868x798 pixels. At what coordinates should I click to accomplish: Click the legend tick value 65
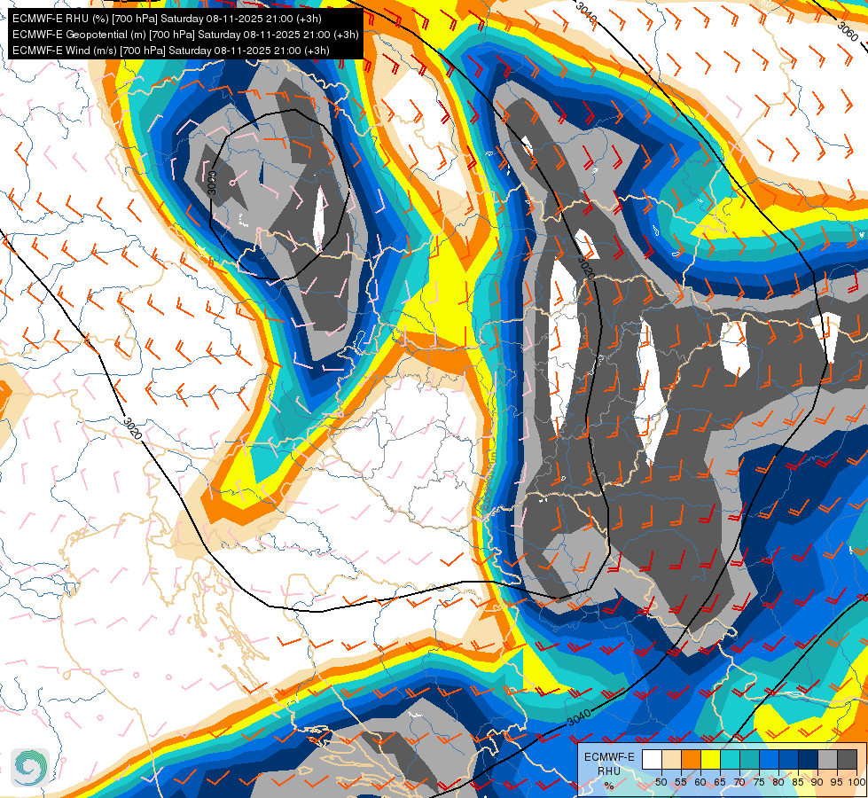(x=720, y=782)
